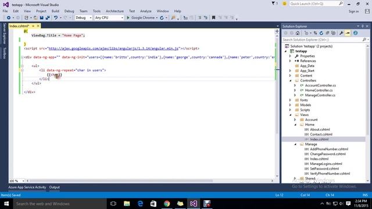The image size is (372, 209).
Task: Click the yellow feedback smiley icon
Action: click(284, 3)
